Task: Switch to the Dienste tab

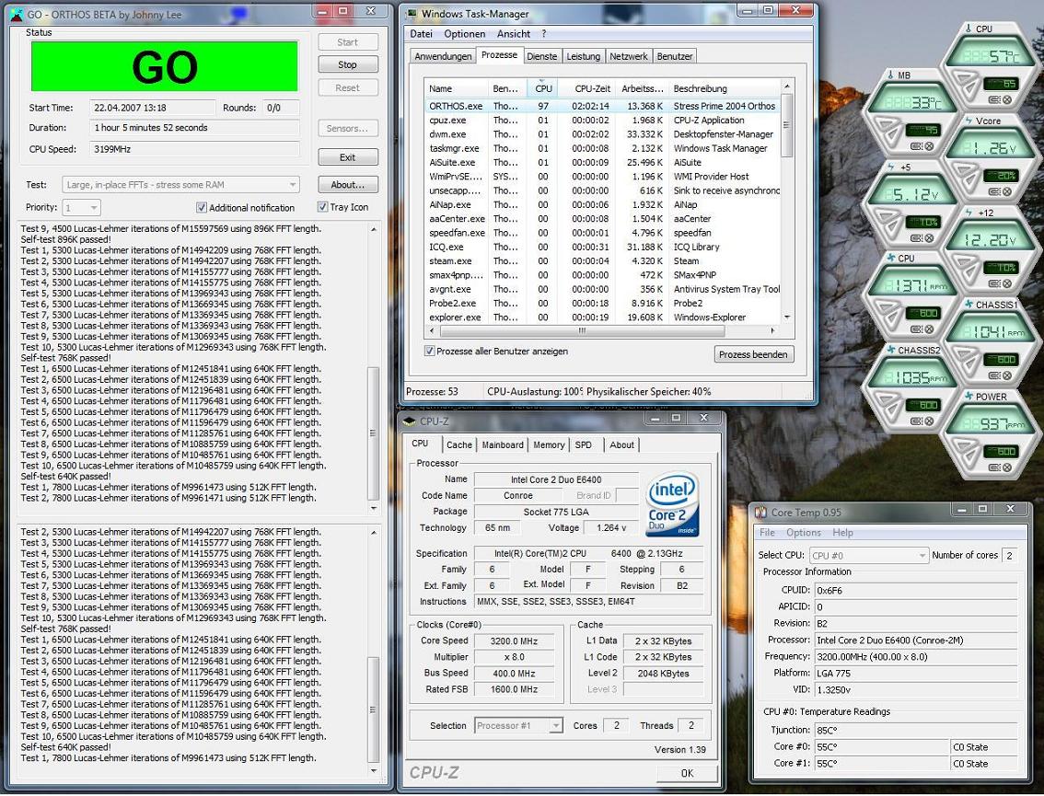Action: [x=542, y=56]
